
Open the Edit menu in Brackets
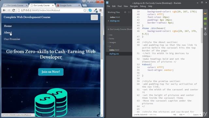pyautogui.click(x=114, y=6)
